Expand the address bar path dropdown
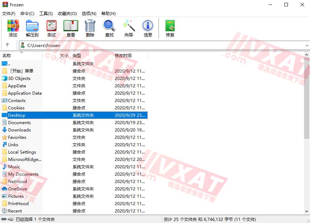Viewport: 310px width, 223px height. pyautogui.click(x=308, y=45)
